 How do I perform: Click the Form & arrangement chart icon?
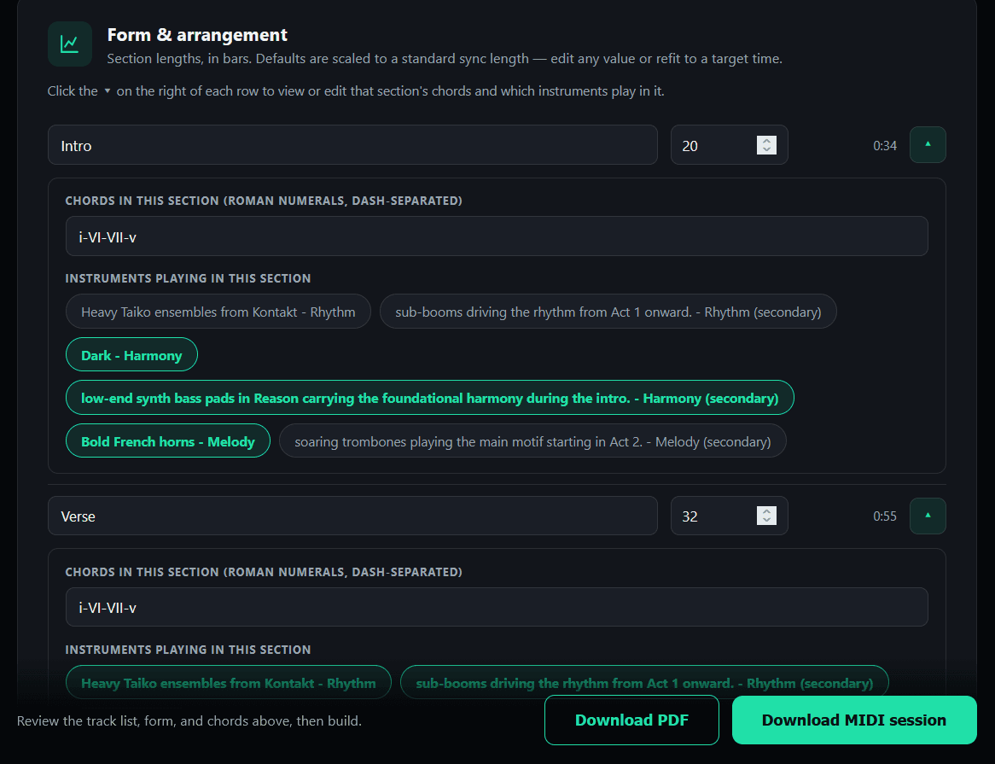coord(70,44)
